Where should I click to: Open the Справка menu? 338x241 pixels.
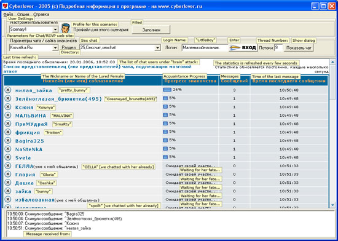pyautogui.click(x=41, y=14)
